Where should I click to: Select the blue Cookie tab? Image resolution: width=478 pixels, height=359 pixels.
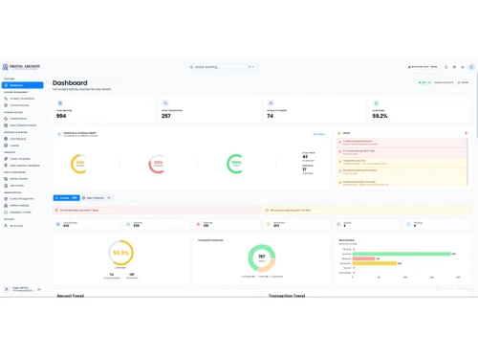[66, 198]
